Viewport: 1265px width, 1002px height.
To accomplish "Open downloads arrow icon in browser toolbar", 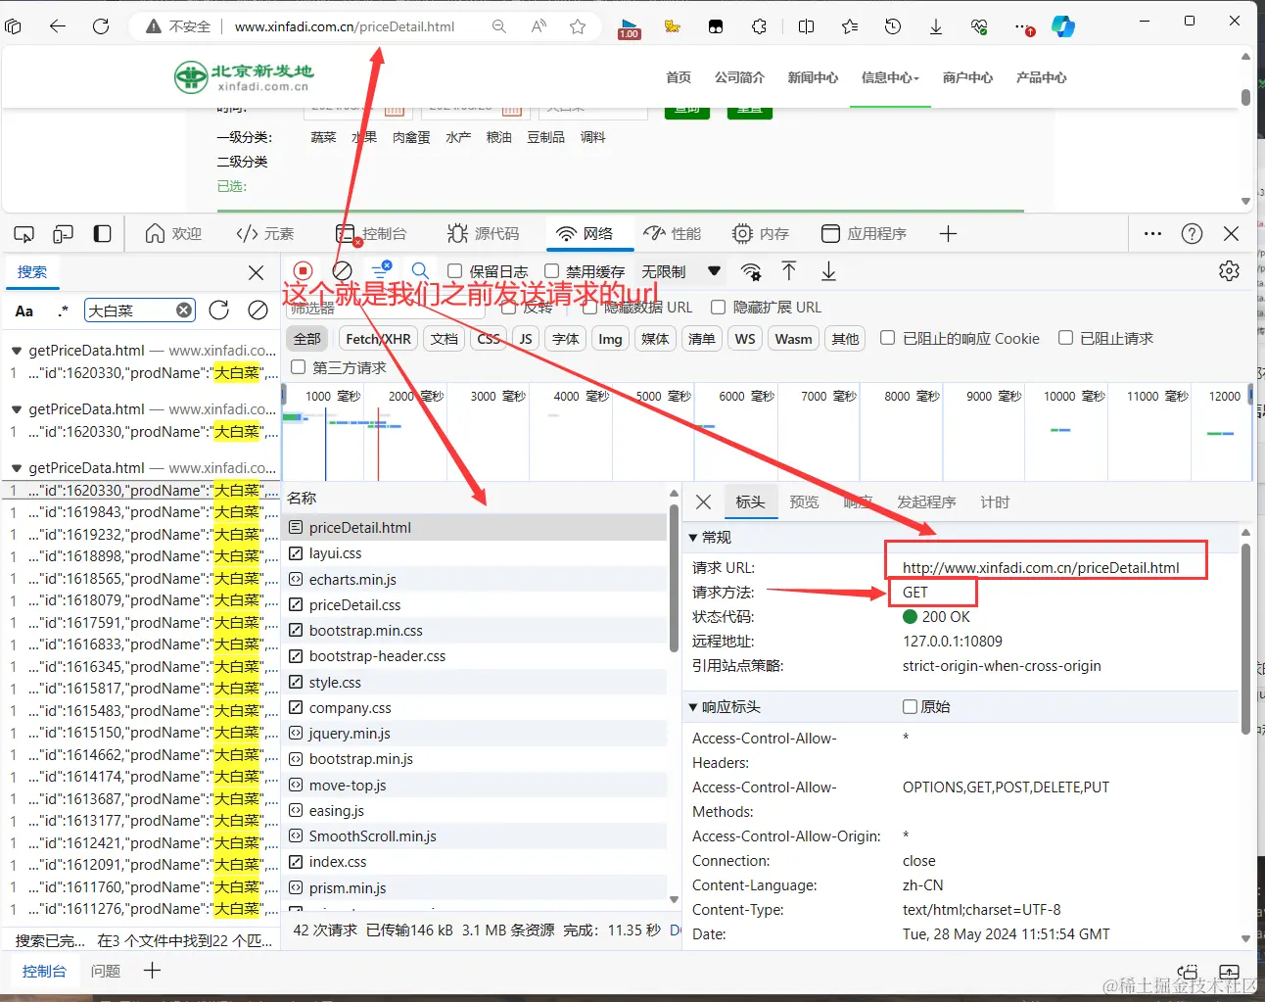I will coord(936,26).
